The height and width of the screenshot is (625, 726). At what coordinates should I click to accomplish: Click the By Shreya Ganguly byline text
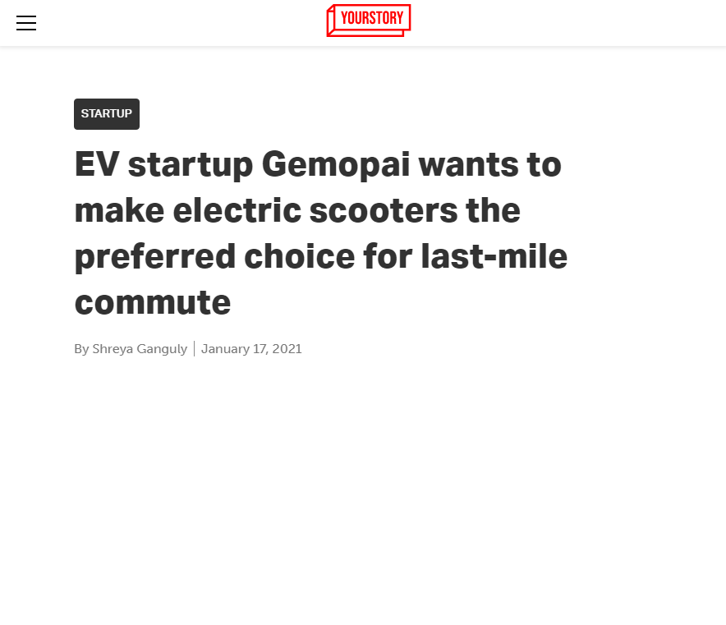(130, 348)
